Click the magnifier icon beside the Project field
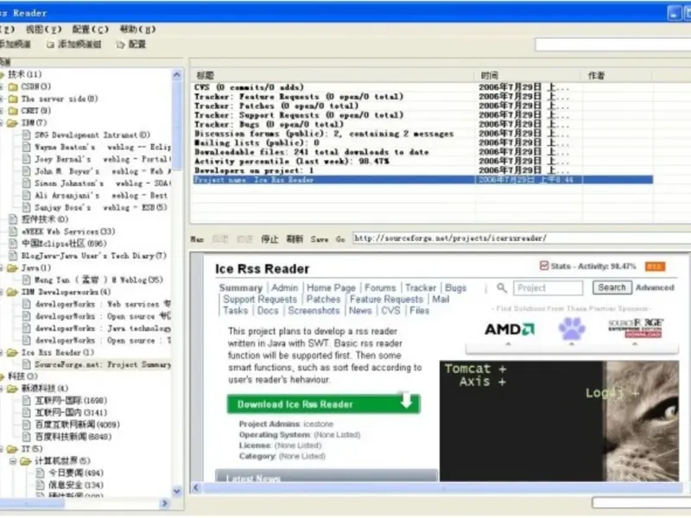 [502, 288]
